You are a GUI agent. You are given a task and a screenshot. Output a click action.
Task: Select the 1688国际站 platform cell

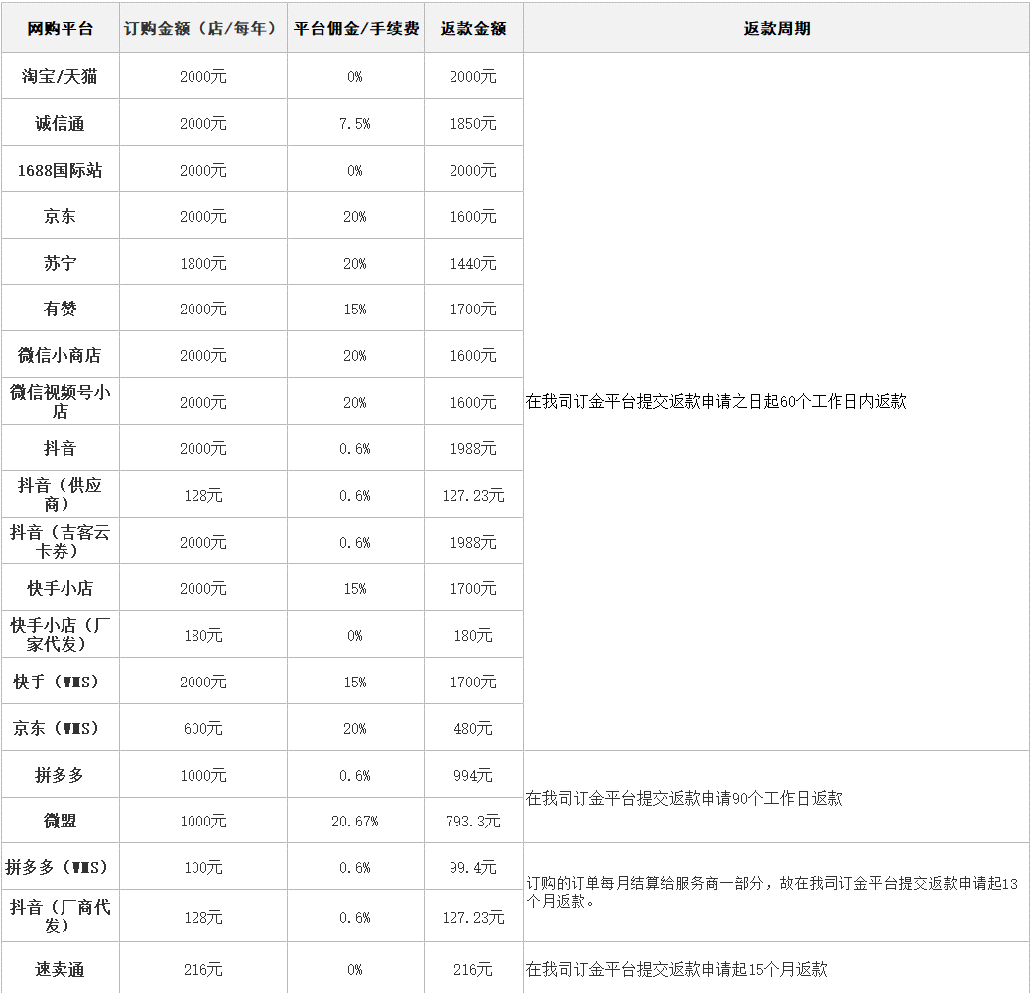tap(60, 170)
